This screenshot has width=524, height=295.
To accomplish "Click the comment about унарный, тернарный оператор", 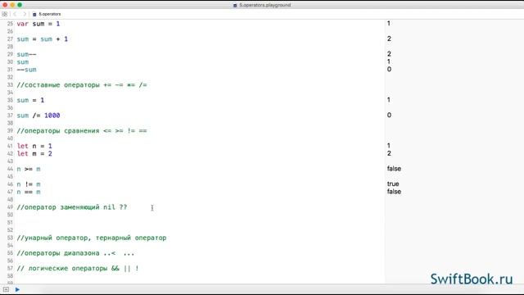I will tap(92, 238).
